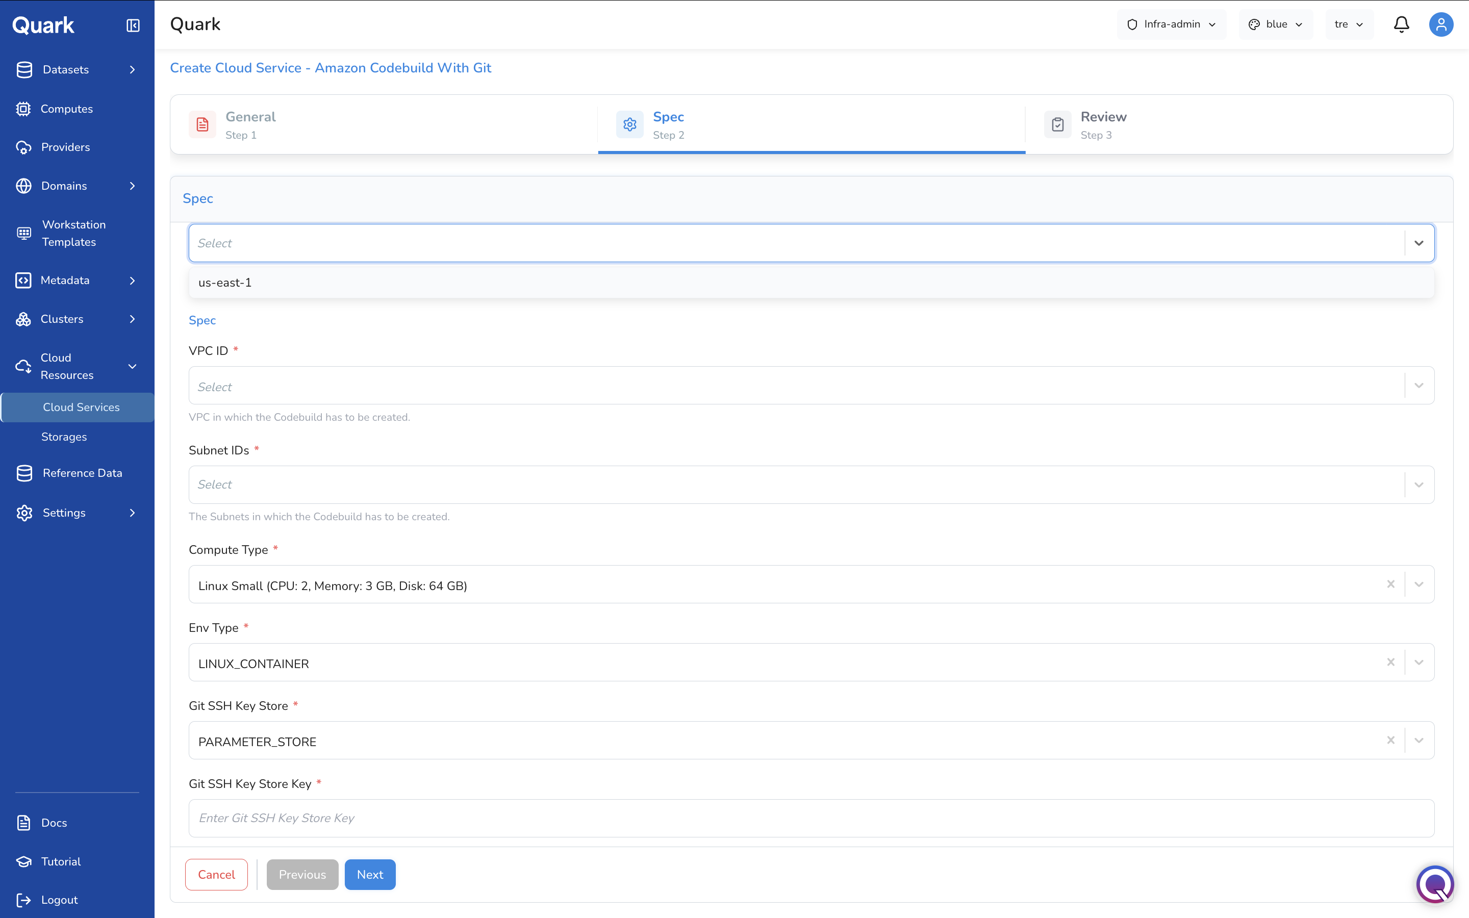Click the Cloud Resources cloud icon
The height and width of the screenshot is (918, 1469).
click(x=23, y=366)
